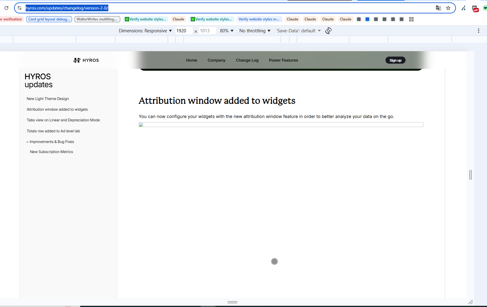Open the blue 'Verify website styles m...' group
Screen dimensions: 487x307
click(259, 19)
